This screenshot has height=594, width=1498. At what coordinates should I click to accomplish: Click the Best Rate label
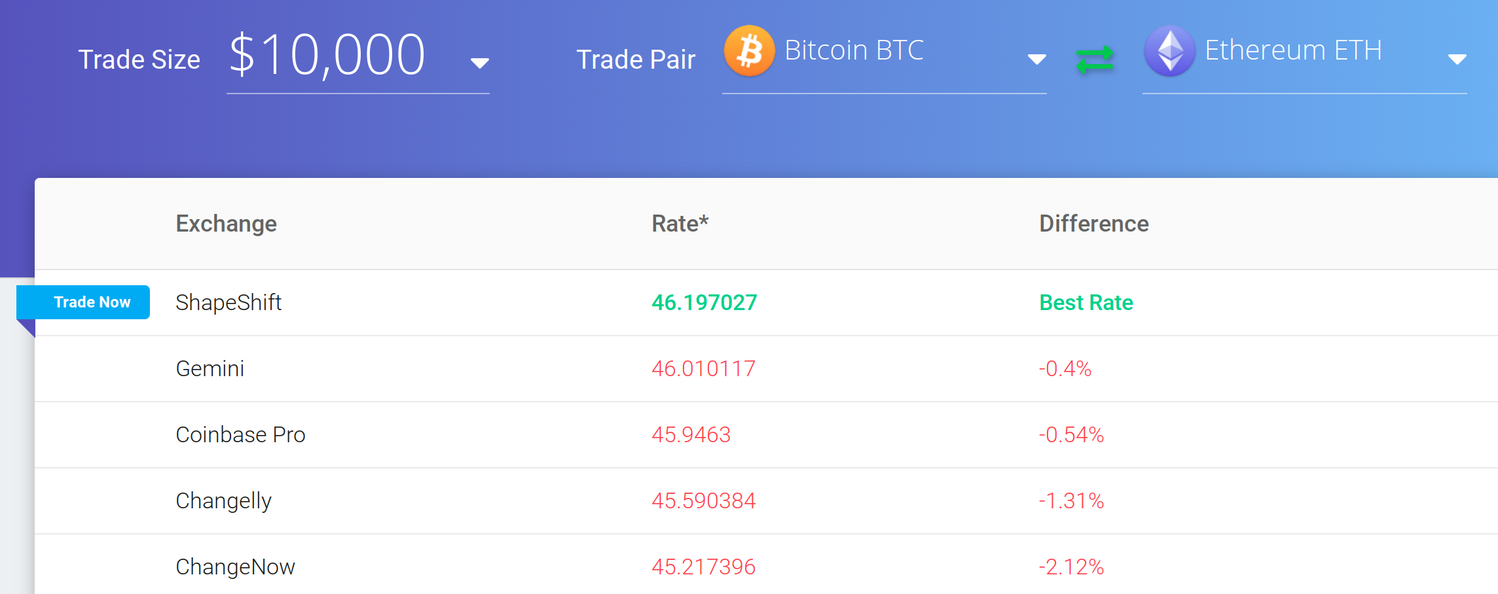[x=1086, y=303]
